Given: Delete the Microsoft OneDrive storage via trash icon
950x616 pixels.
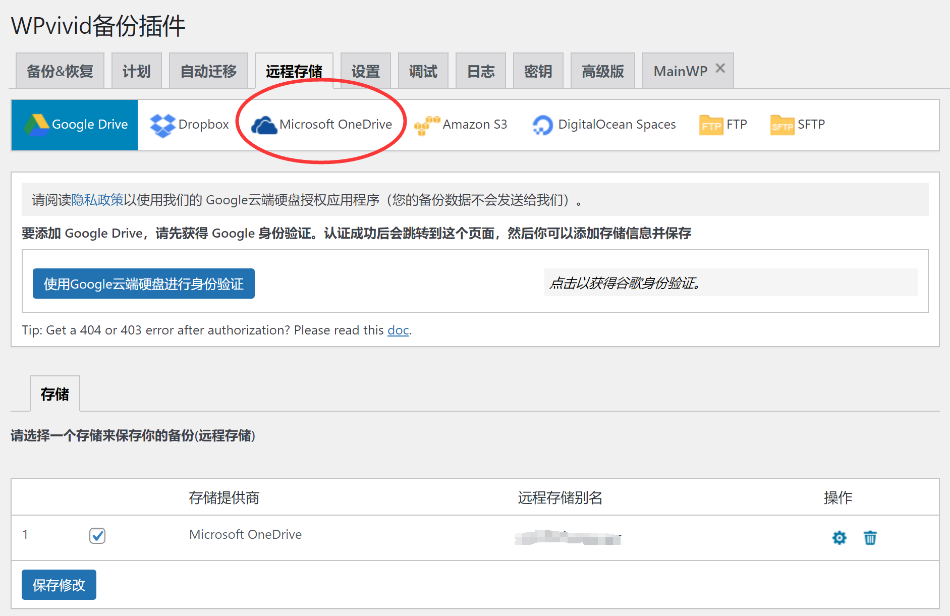Looking at the screenshot, I should tap(870, 538).
